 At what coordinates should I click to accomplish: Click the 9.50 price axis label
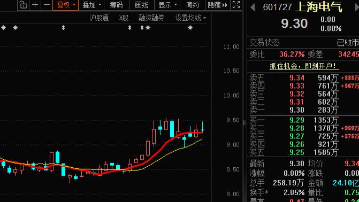(x=233, y=120)
